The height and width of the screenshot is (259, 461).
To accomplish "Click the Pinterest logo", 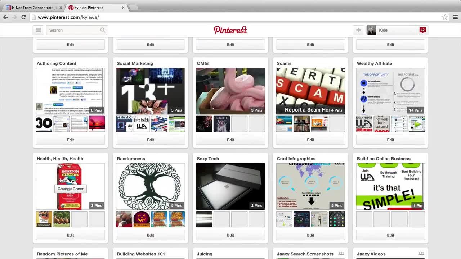I will [x=230, y=30].
